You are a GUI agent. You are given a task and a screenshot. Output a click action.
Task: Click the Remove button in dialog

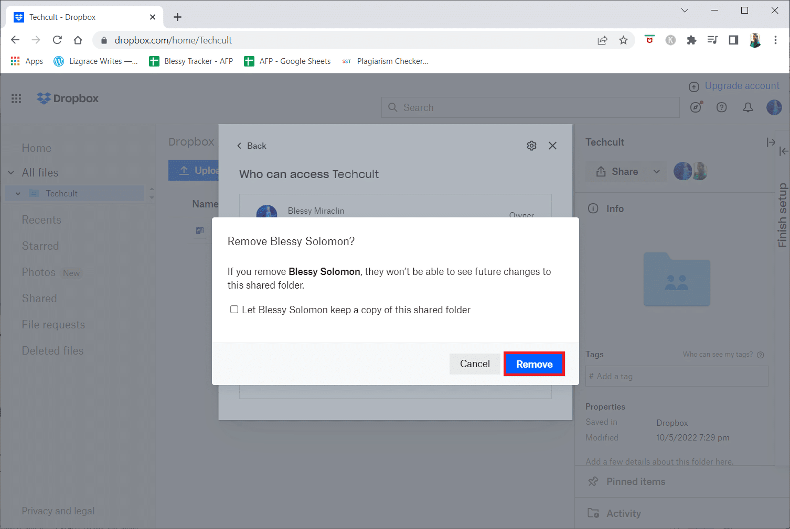tap(534, 364)
